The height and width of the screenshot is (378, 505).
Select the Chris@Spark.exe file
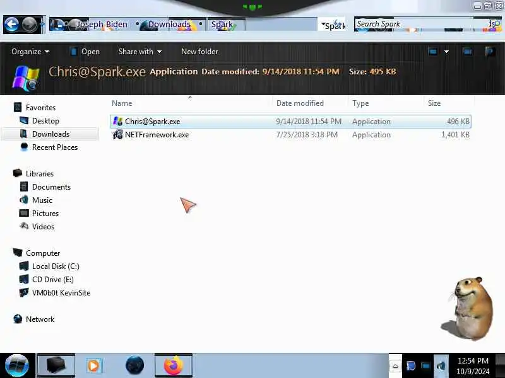tap(290, 122)
